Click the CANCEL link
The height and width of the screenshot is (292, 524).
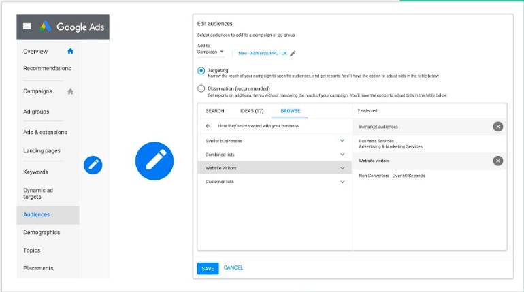coord(233,268)
